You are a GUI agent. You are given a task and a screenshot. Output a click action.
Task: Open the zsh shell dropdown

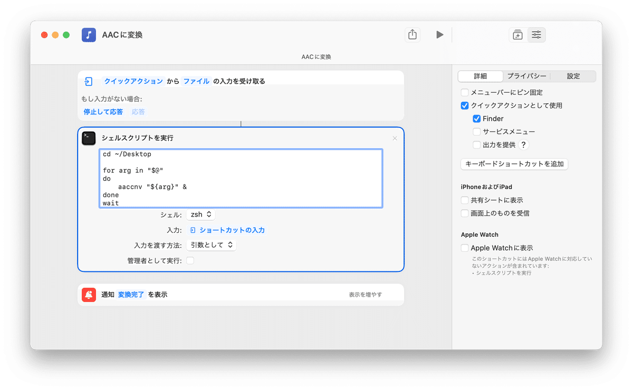(x=200, y=214)
